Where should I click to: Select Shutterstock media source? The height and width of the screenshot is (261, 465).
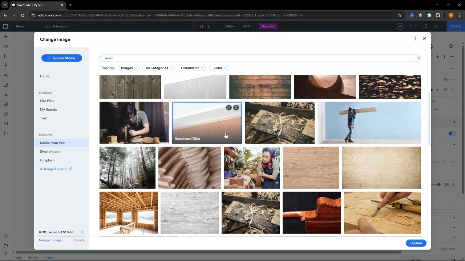point(50,152)
